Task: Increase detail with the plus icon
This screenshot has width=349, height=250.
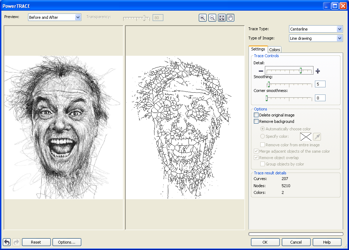Action: pyautogui.click(x=318, y=71)
